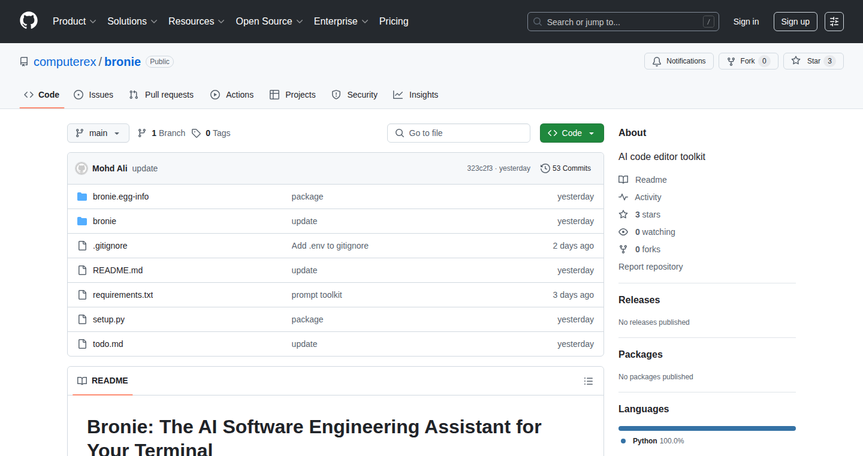Click Sign in
The height and width of the screenshot is (456, 863).
[746, 22]
